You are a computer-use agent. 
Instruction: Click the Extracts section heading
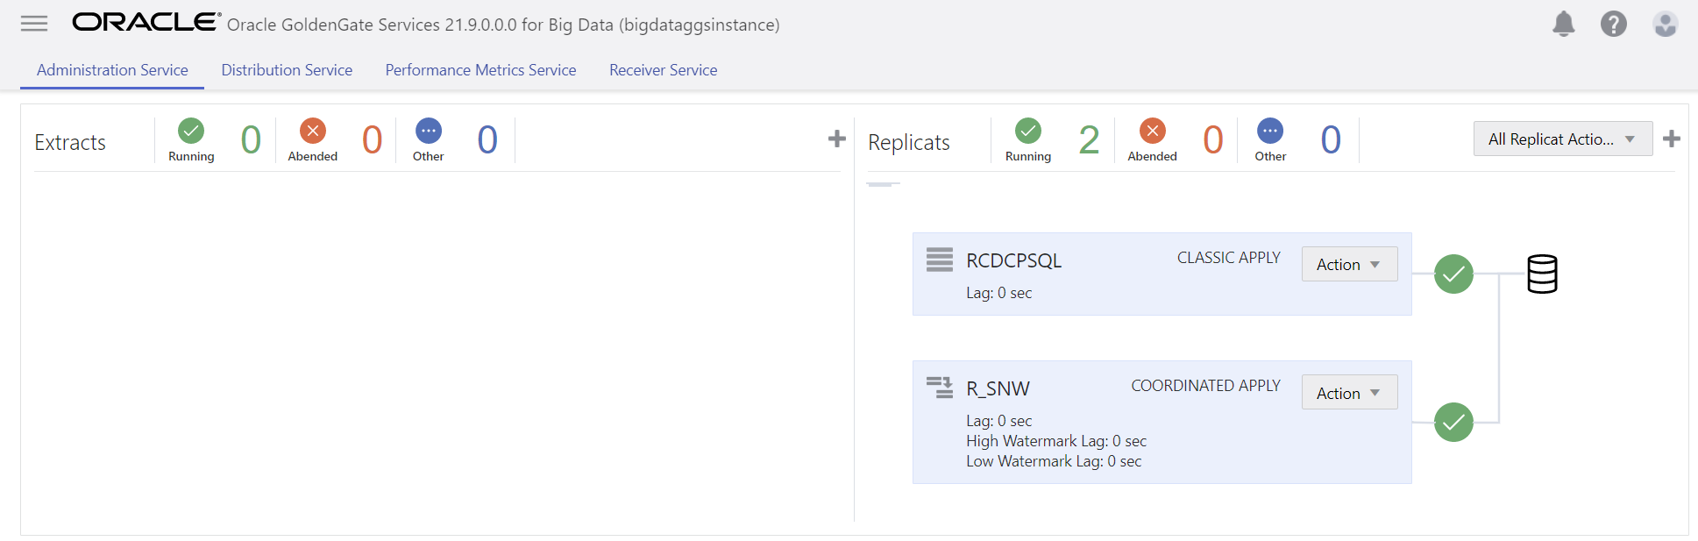(70, 142)
